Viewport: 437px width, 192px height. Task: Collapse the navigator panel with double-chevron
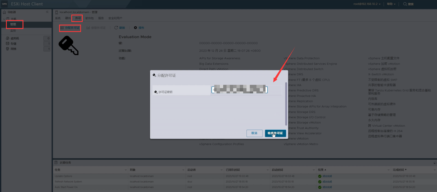click(x=47, y=12)
